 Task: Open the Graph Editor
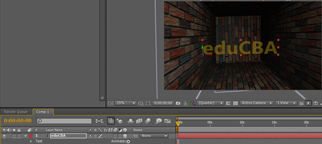pyautogui.click(x=168, y=121)
